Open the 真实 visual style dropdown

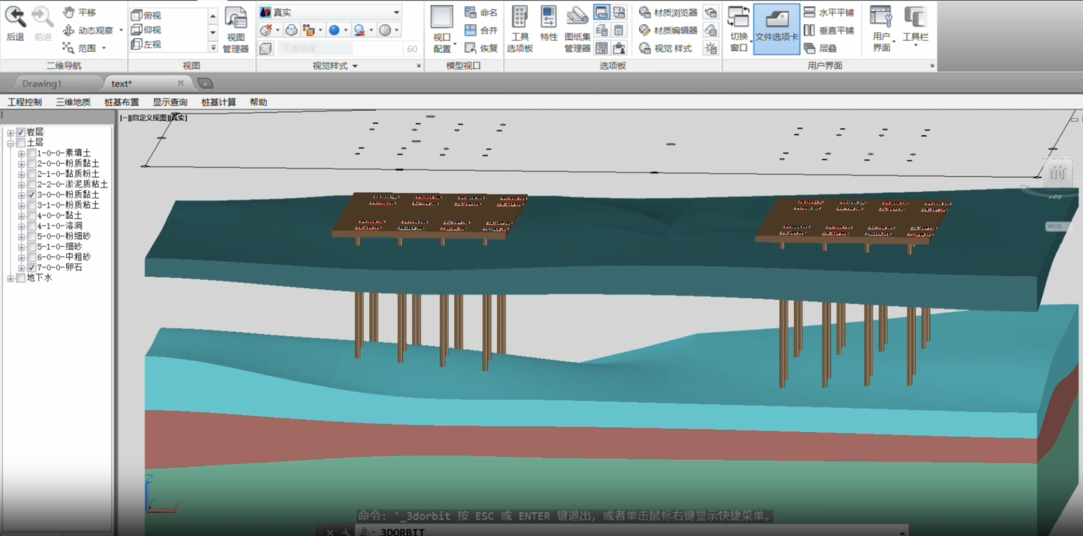coord(396,12)
